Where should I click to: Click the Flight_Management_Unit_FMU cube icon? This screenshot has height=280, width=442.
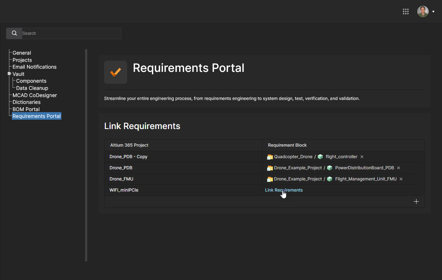330,179
